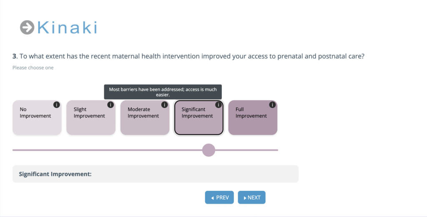The width and height of the screenshot is (427, 217).
Task: Open info icon on Slight Improvement card
Action: pyautogui.click(x=110, y=105)
